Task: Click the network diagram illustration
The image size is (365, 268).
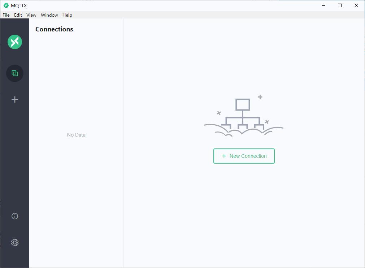Action: coord(244,115)
